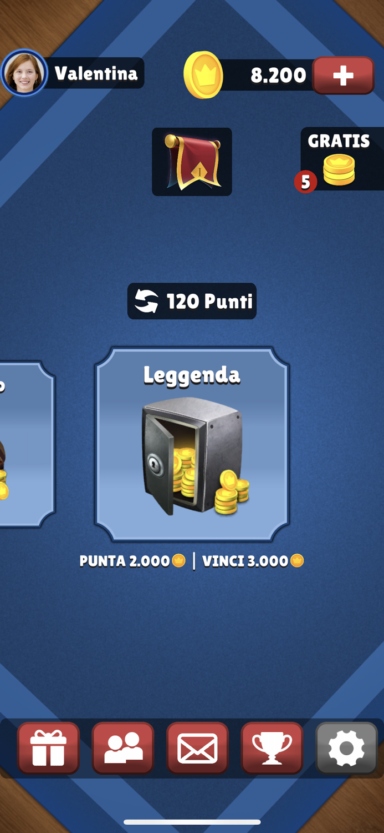This screenshot has width=384, height=833.
Task: Select the partially visible left table card
Action: (x=27, y=444)
